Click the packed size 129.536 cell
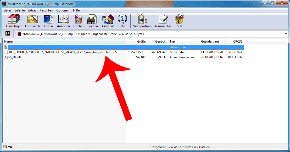 [161, 57]
